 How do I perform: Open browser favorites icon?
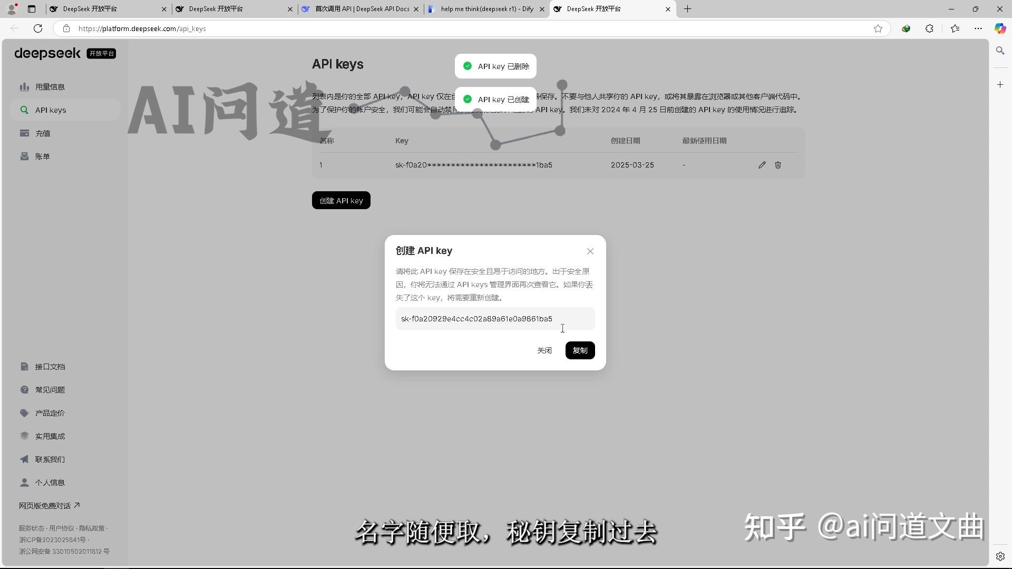click(955, 28)
